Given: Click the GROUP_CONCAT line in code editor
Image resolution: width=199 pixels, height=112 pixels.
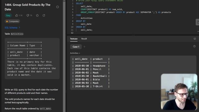Looking at the screenshot, I should click(x=126, y=12).
